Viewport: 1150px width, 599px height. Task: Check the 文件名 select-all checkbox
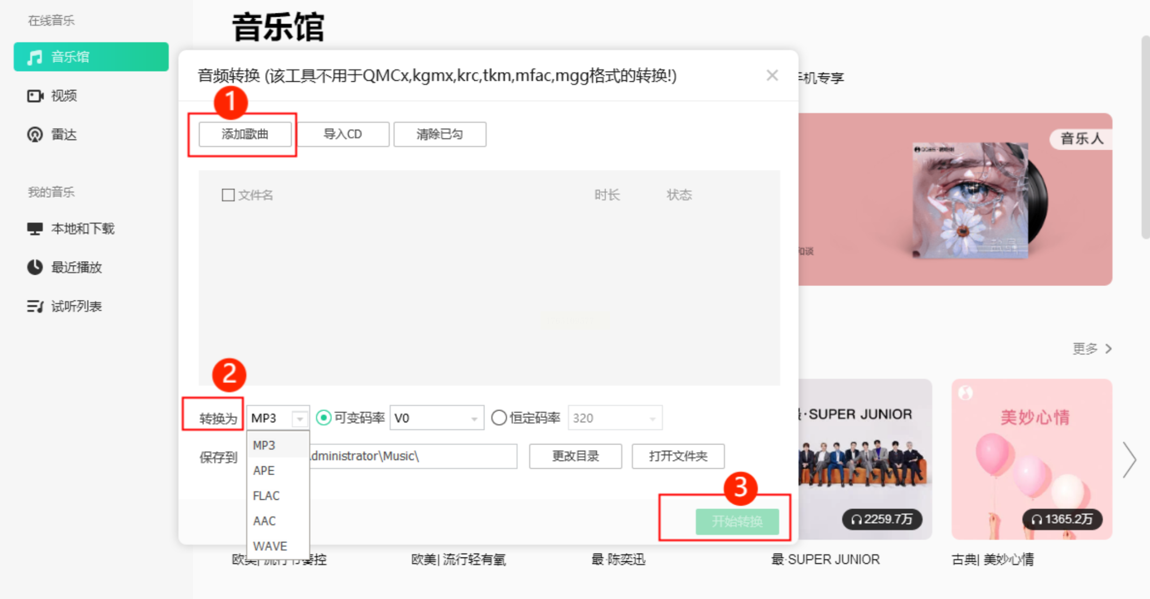click(x=228, y=195)
